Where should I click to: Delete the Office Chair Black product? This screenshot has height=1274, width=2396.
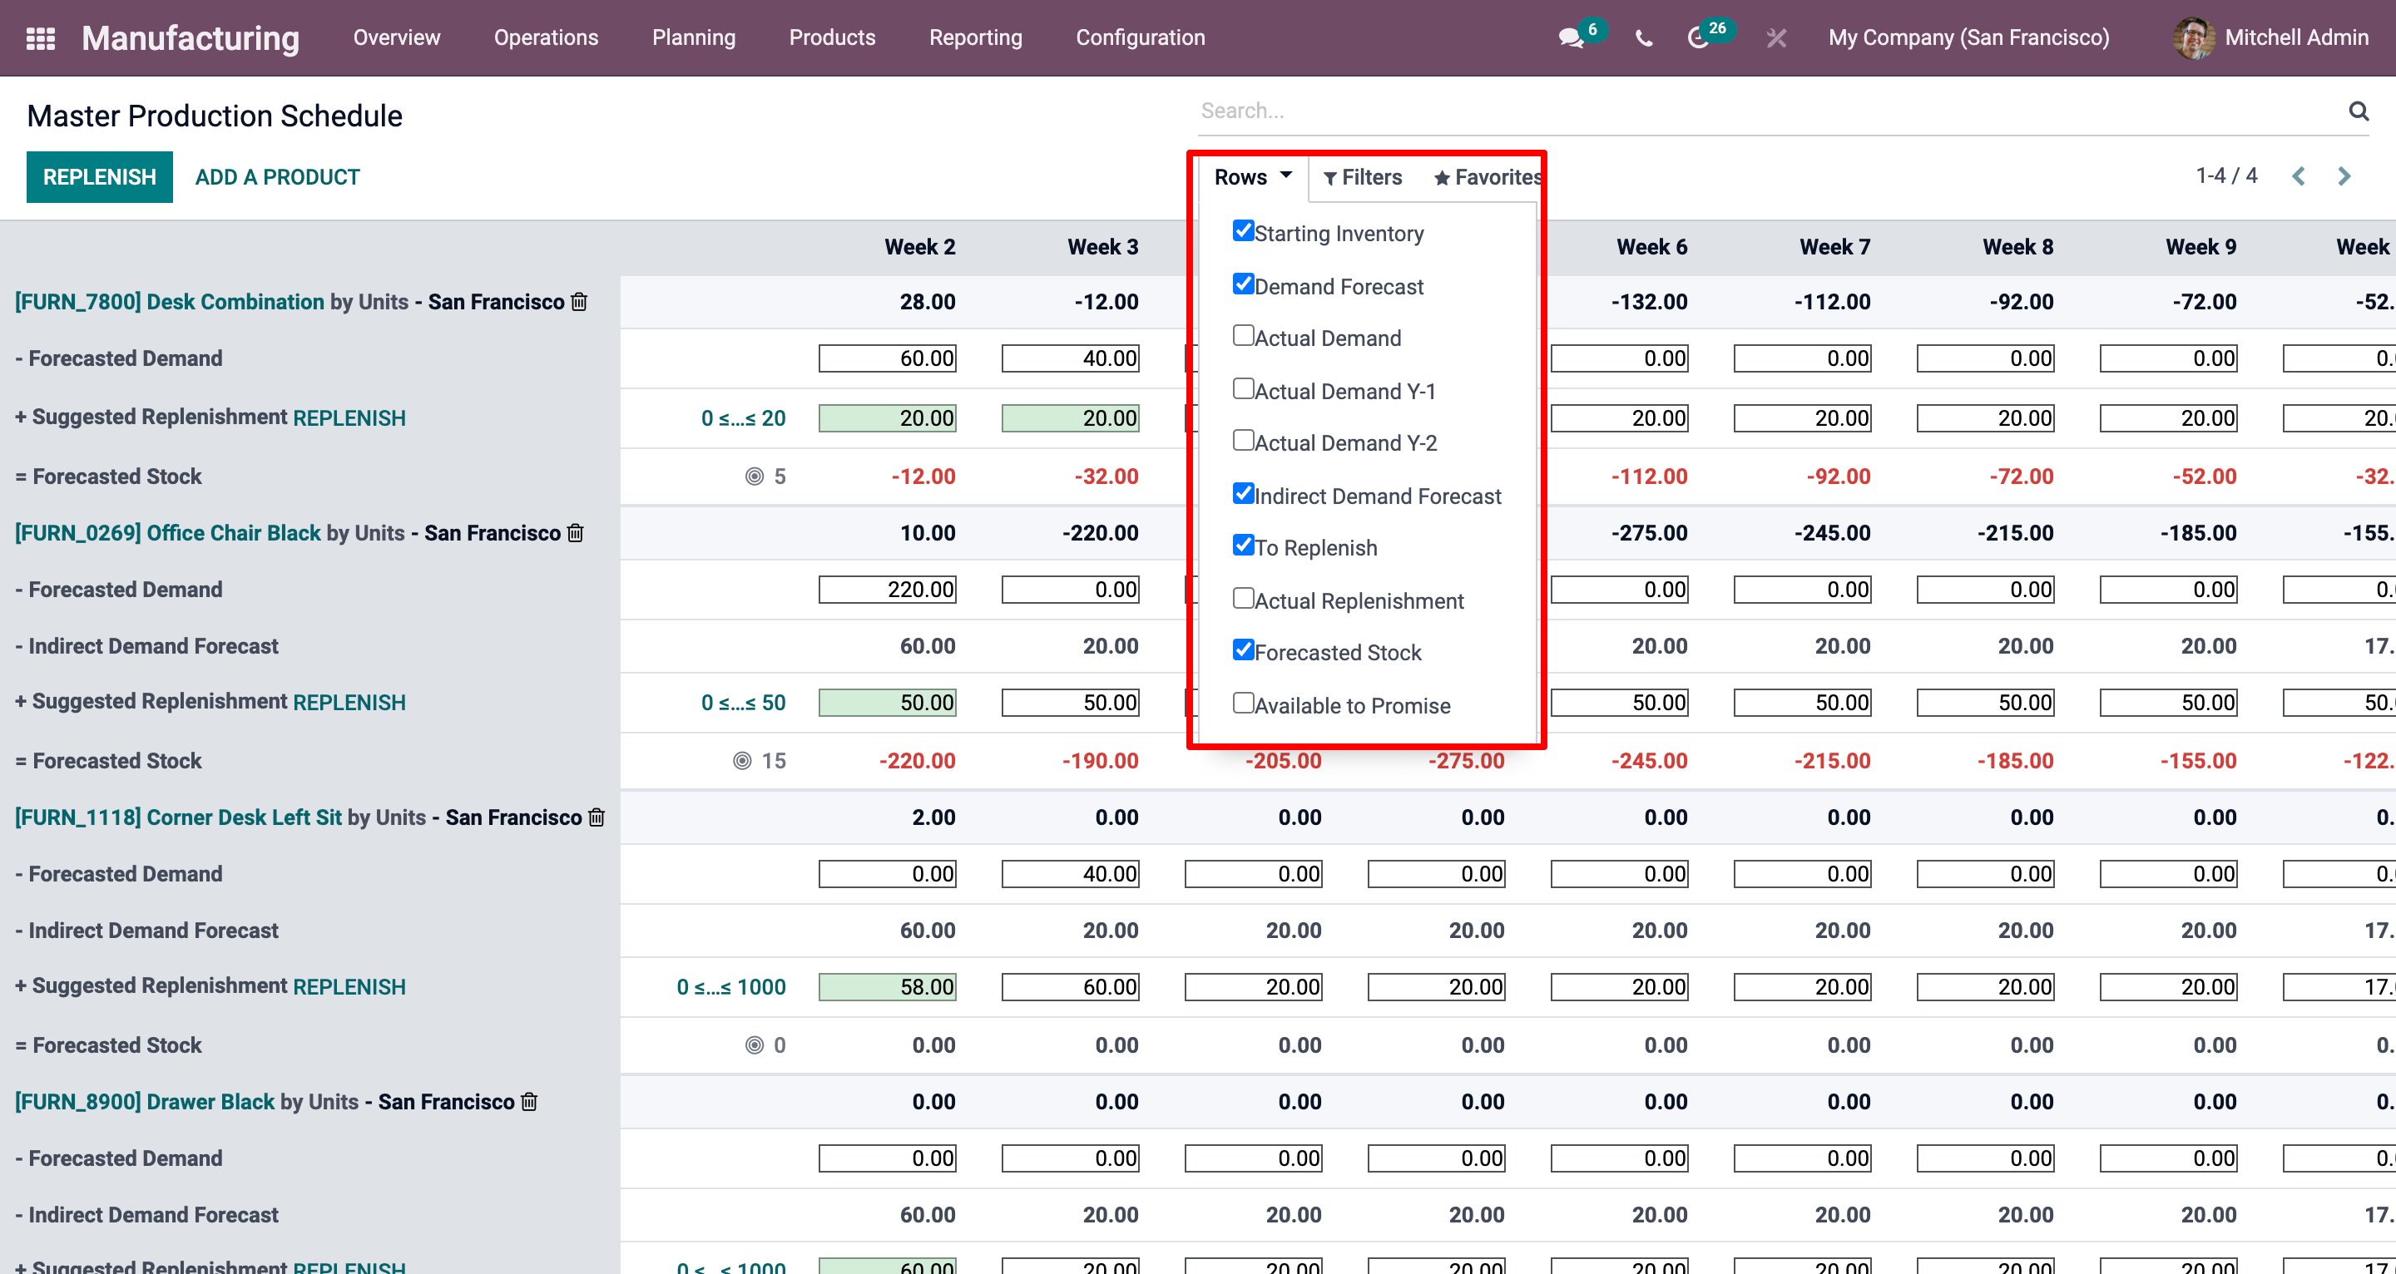[x=574, y=533]
